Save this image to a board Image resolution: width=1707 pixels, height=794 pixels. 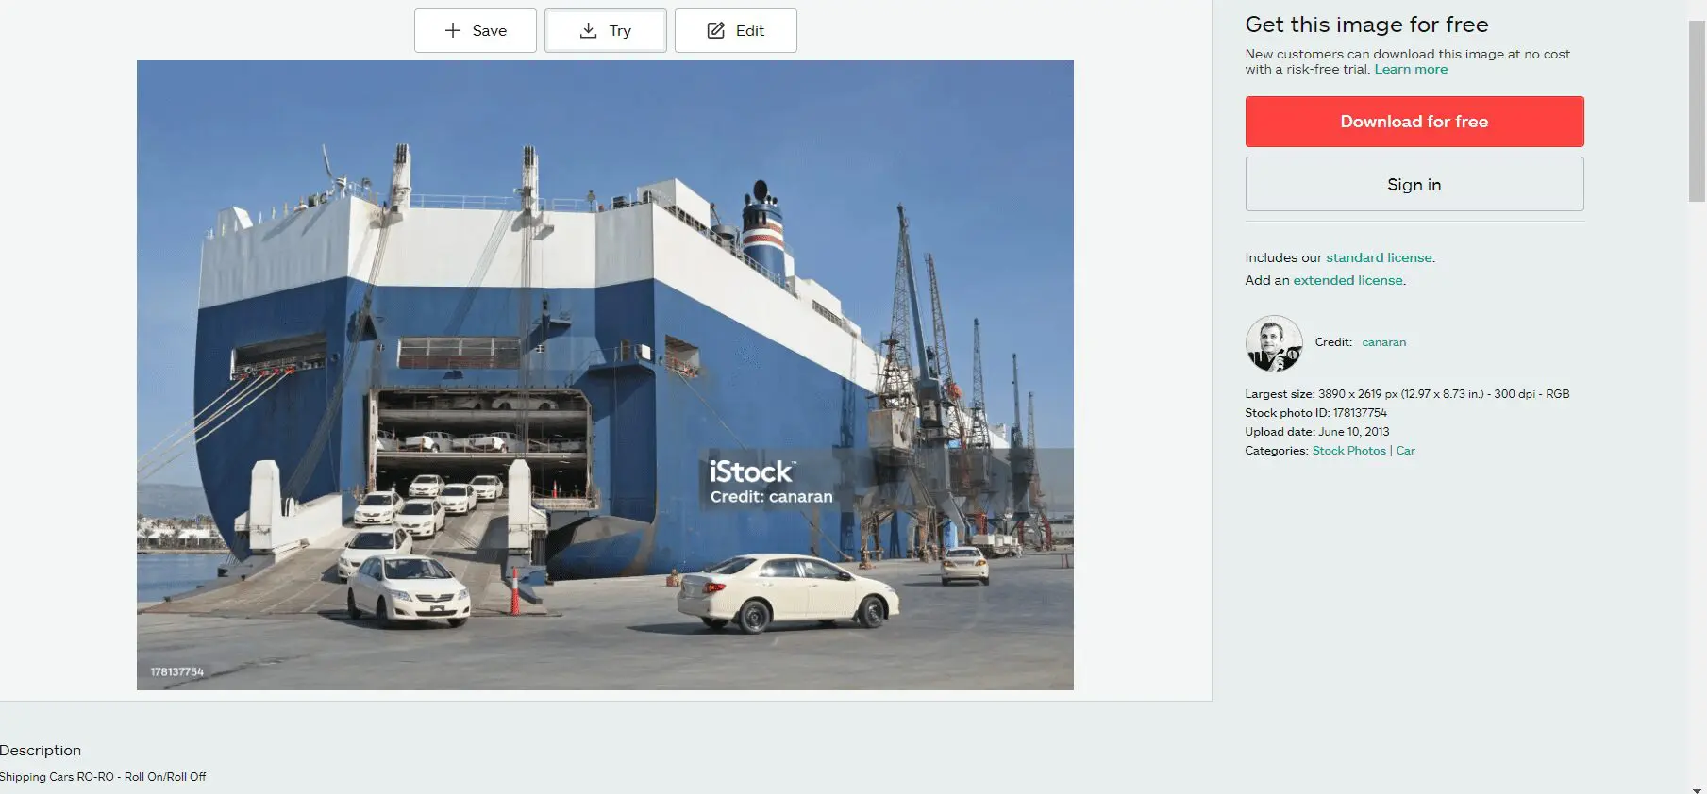476,30
